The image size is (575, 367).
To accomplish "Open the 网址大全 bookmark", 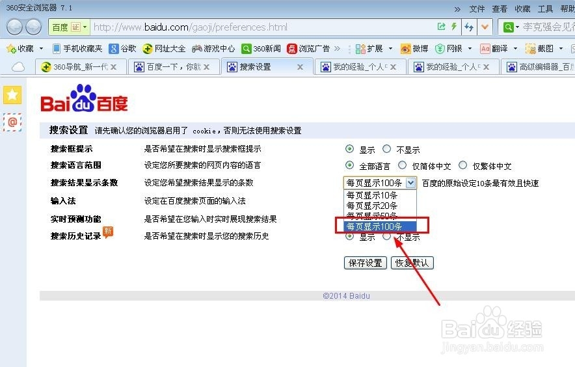I will pyautogui.click(x=165, y=48).
